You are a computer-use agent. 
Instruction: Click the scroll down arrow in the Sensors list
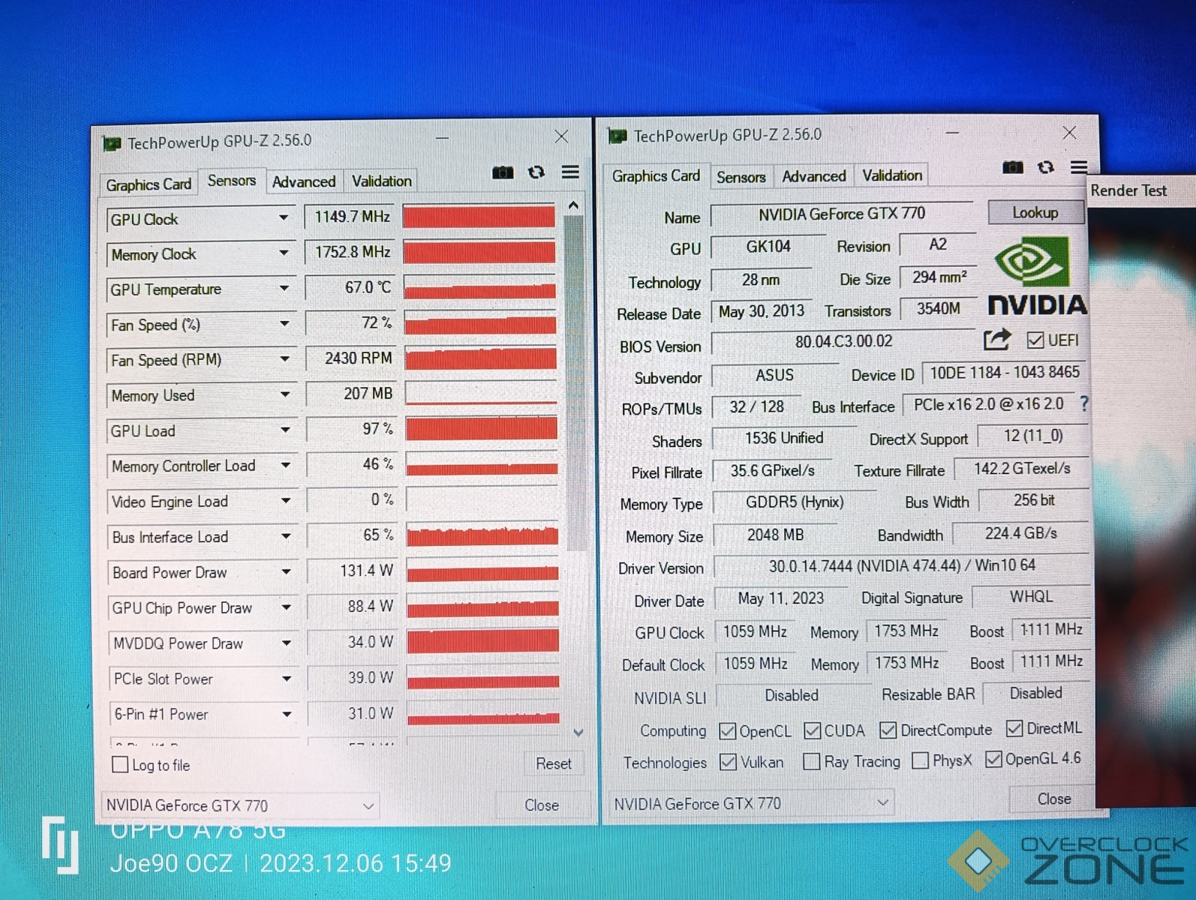coord(578,732)
